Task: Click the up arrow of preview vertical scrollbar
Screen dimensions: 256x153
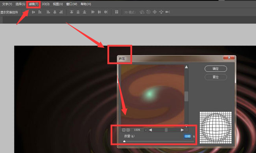Action: coord(186,67)
